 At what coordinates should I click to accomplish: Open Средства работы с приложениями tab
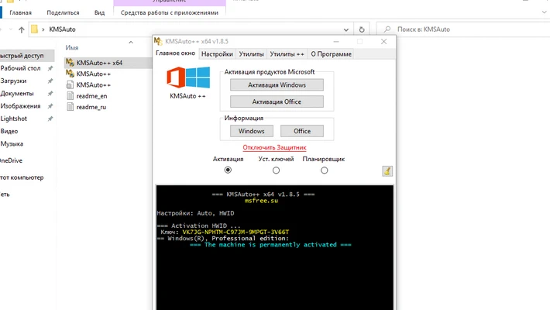pyautogui.click(x=170, y=12)
